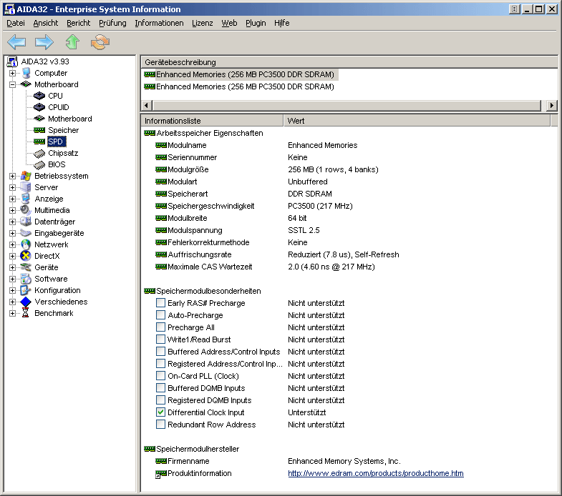Image resolution: width=562 pixels, height=496 pixels.
Task: Open the Hilfe menu
Action: coord(282,23)
